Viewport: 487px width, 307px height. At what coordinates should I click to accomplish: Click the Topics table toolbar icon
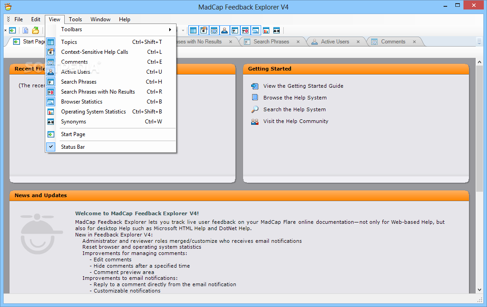(193, 30)
